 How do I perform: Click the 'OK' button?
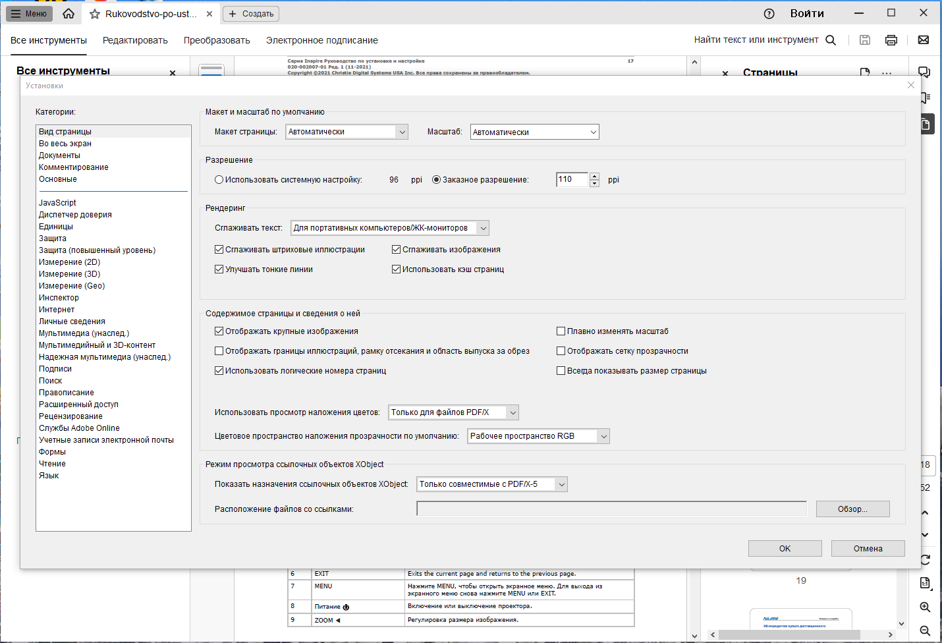click(785, 548)
